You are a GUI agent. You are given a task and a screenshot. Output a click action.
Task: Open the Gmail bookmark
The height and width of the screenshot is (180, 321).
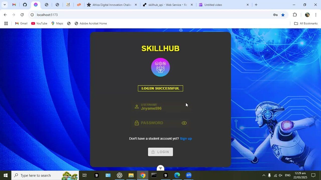pos(21,23)
